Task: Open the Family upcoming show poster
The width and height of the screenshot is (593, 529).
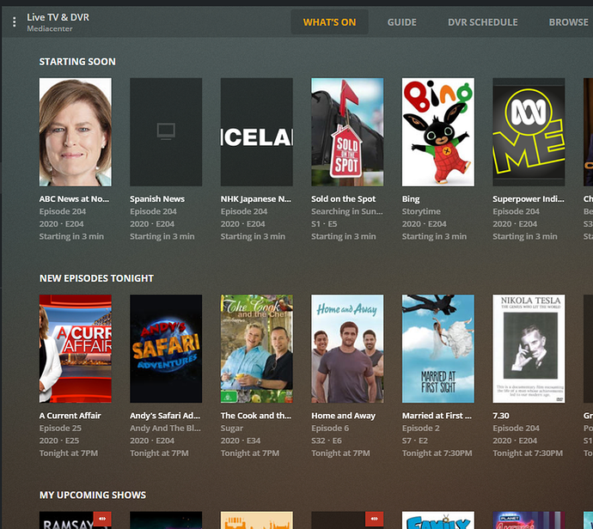Action: pos(438,520)
